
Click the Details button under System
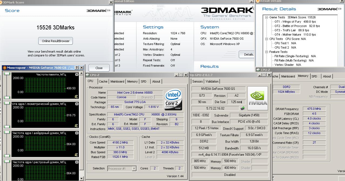(247, 54)
